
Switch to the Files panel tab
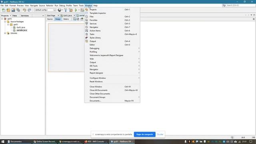pyautogui.click(x=15, y=16)
